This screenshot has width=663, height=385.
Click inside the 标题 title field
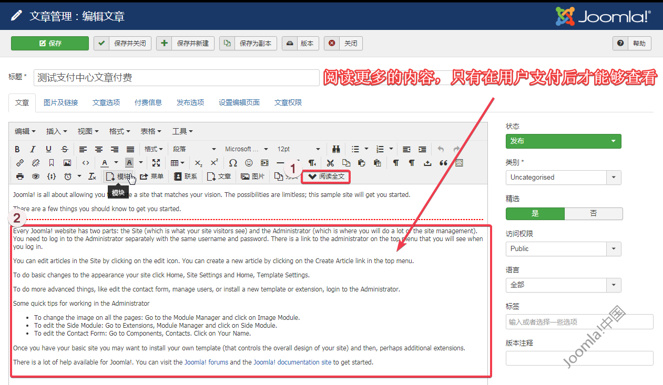click(x=177, y=78)
